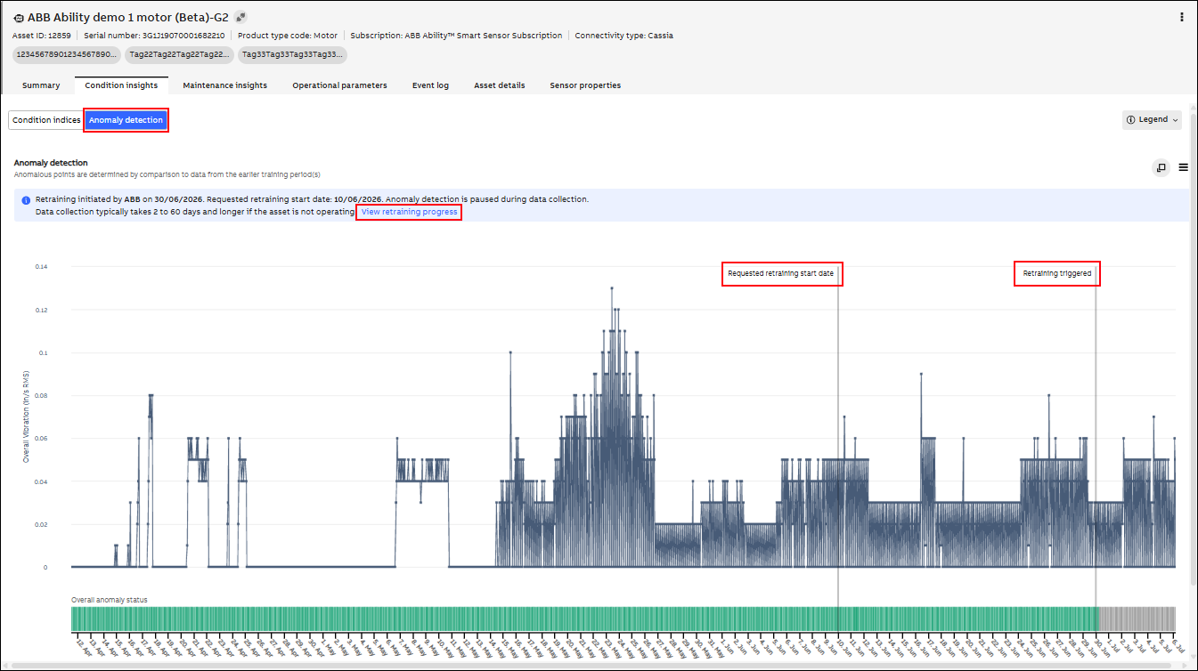
Task: Click the pop-out chart icon
Action: pos(1161,167)
